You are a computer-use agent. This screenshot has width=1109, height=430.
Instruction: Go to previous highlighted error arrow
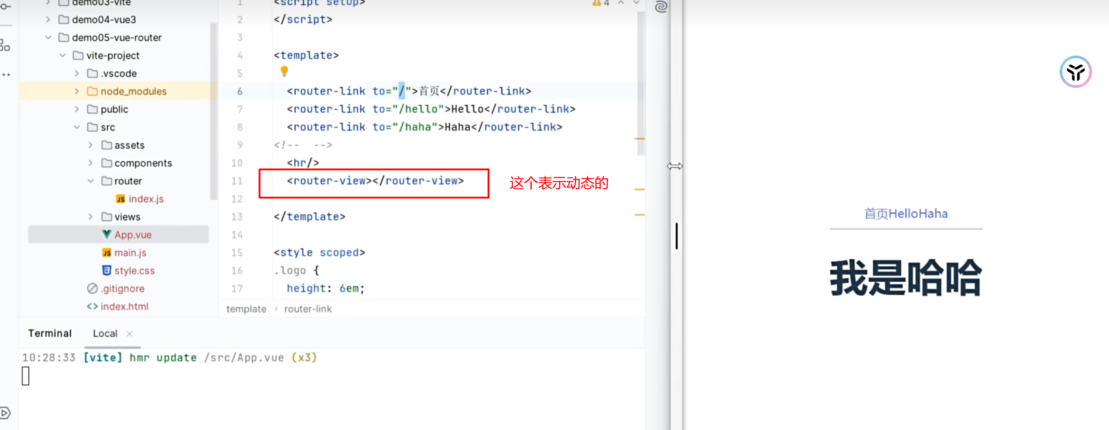(x=621, y=3)
